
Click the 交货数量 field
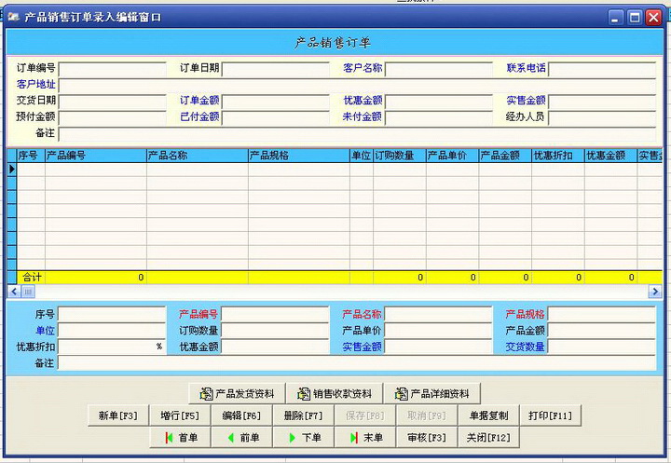[601, 347]
